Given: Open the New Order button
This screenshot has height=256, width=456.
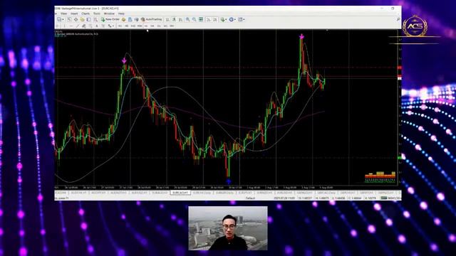Looking at the screenshot, I should pyautogui.click(x=110, y=19).
